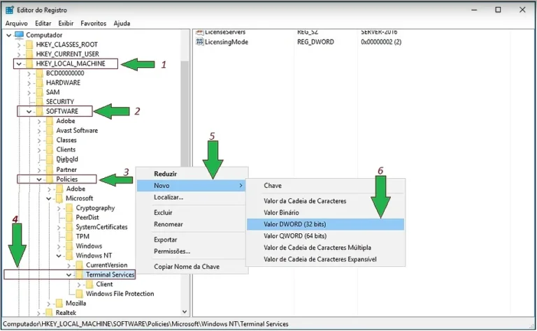
Task: Select the Cryptography folder icon
Action: pyautogui.click(x=69, y=207)
